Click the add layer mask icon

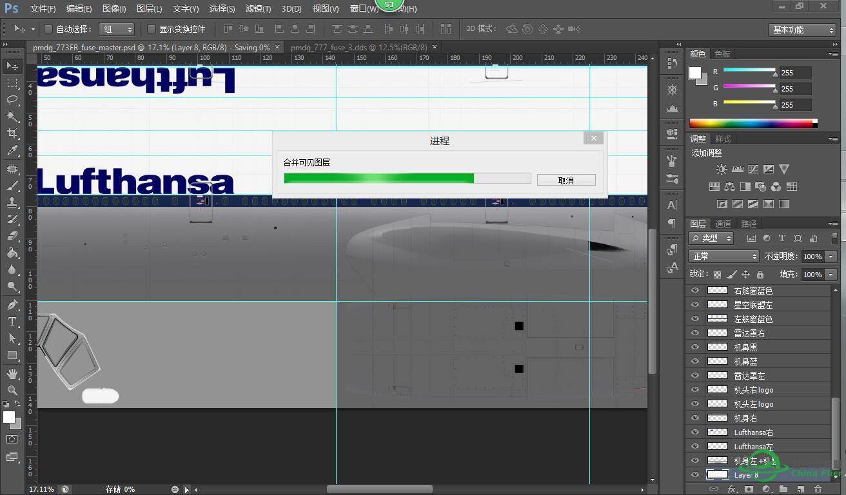coord(749,489)
